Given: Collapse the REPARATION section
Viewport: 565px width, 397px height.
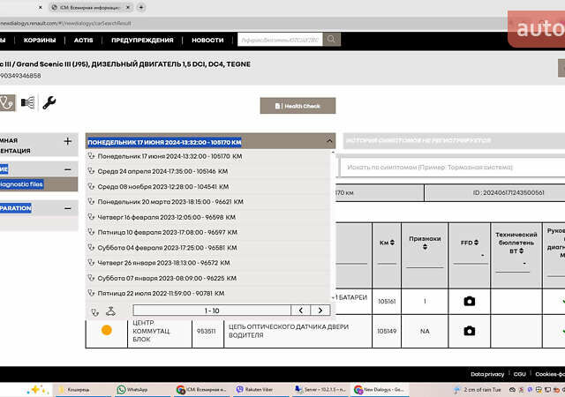Looking at the screenshot, I should (68, 208).
